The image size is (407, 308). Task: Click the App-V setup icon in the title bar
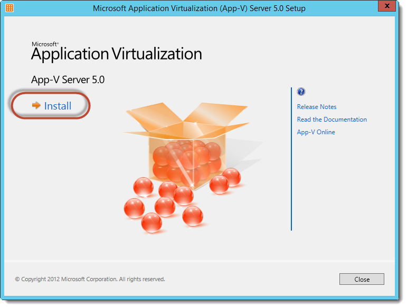point(10,8)
